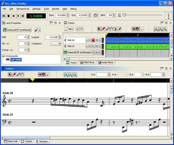Increase the Looped value stepper

coord(60,36)
